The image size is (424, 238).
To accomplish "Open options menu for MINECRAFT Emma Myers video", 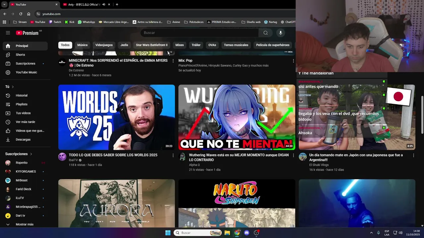I will (173, 61).
